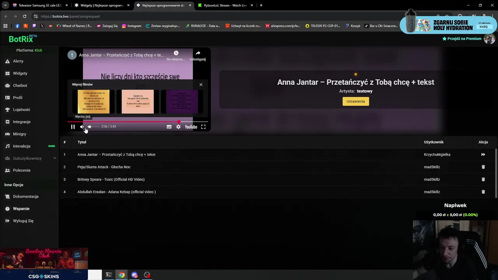Image resolution: width=498 pixels, height=280 pixels.
Task: Click the video channel avatar 't'
Action: [72, 55]
